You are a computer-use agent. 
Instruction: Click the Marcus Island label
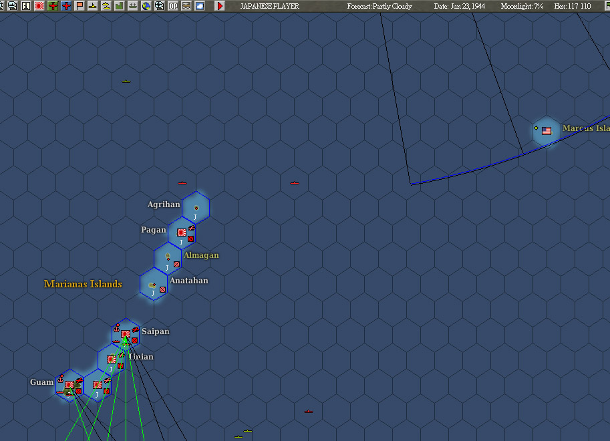pos(586,128)
